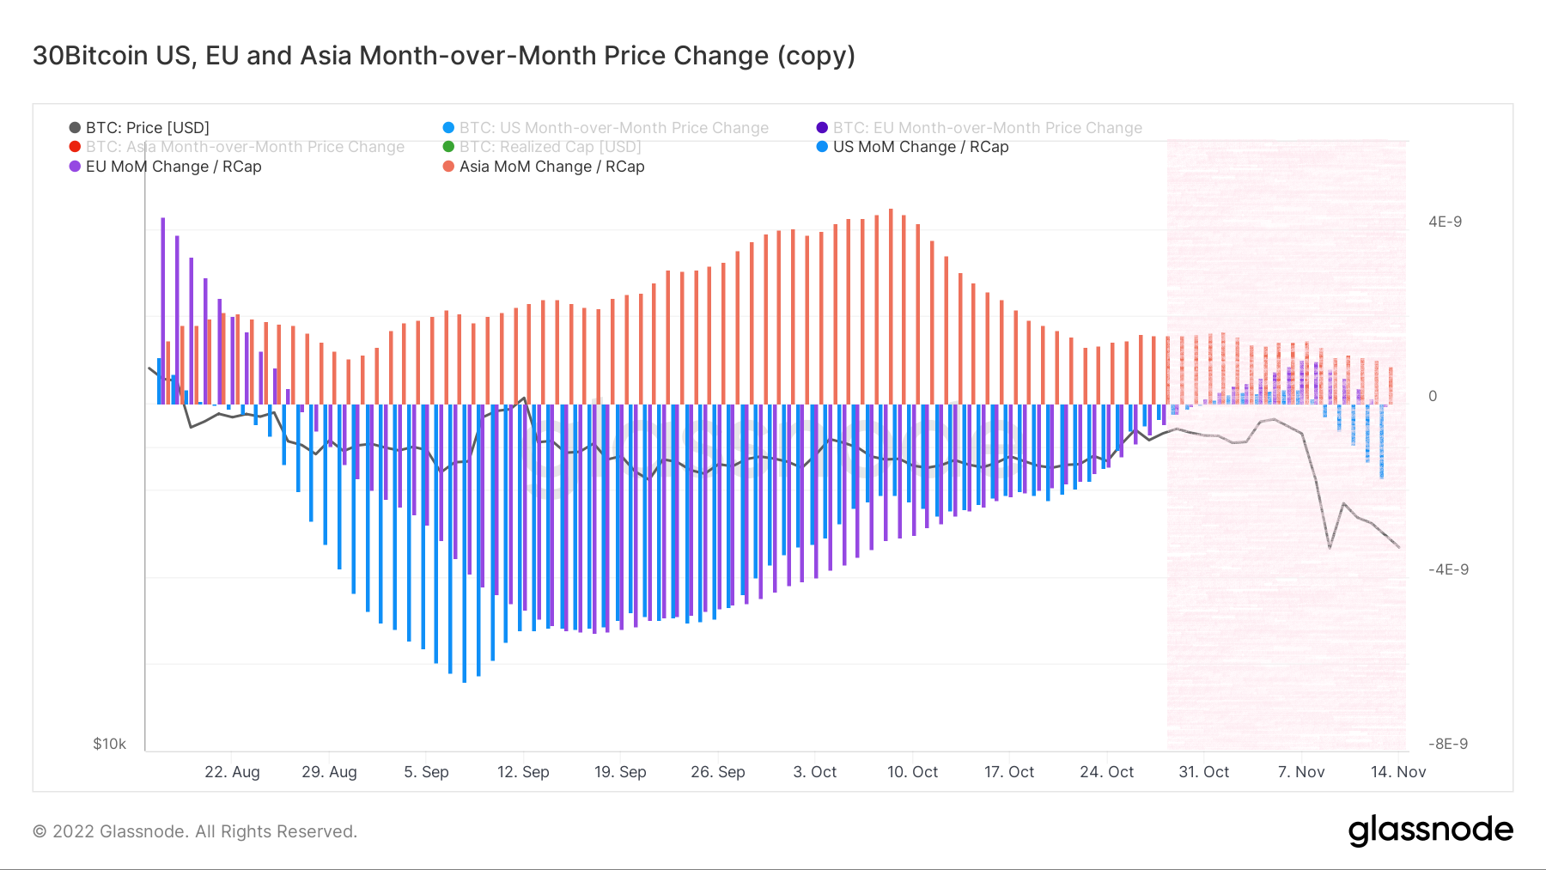The image size is (1546, 870).
Task: Click the green Realized Cap legend dot
Action: (448, 147)
